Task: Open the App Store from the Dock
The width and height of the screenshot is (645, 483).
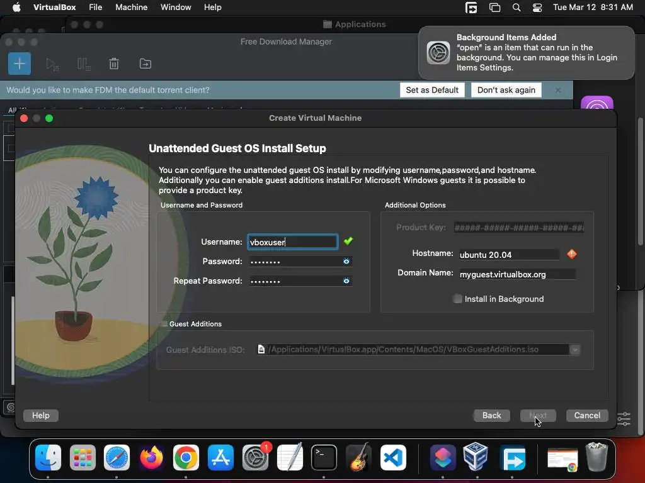Action: coord(220,458)
